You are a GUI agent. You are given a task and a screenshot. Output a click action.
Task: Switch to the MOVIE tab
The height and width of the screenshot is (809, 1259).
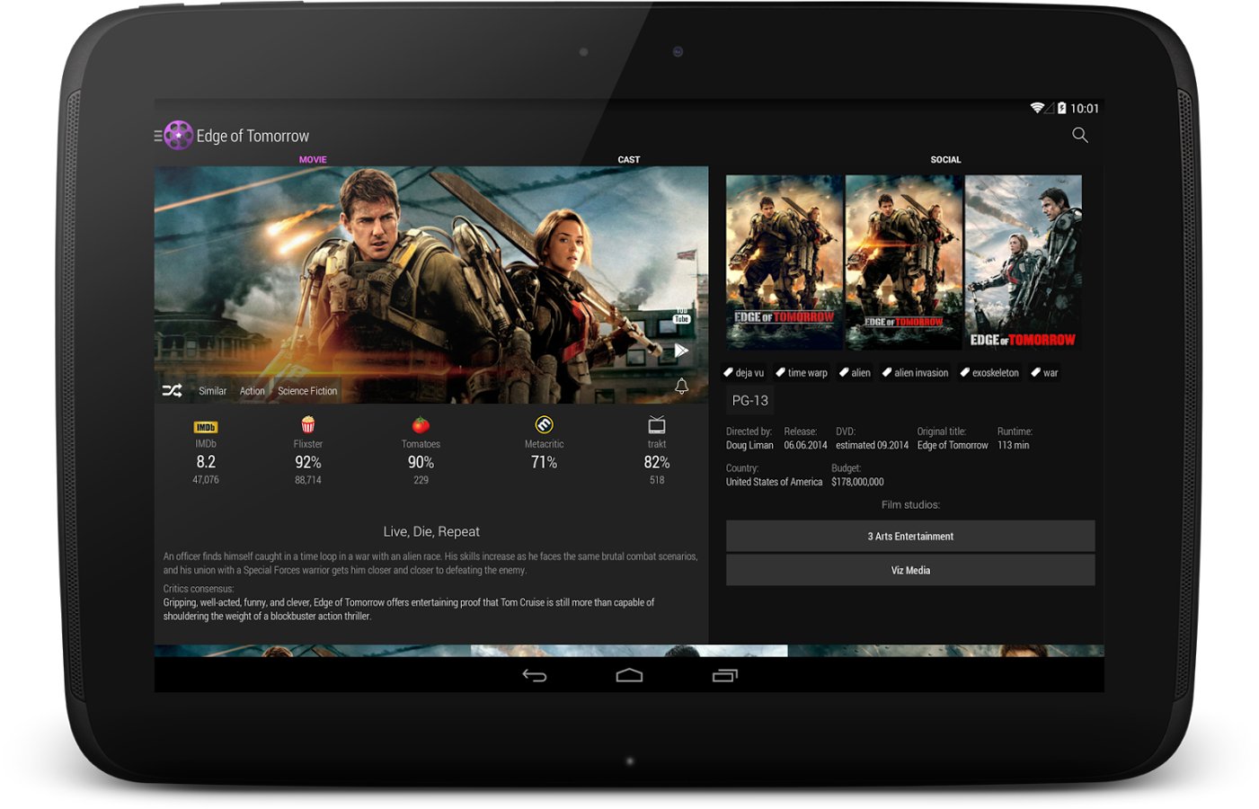coord(313,159)
